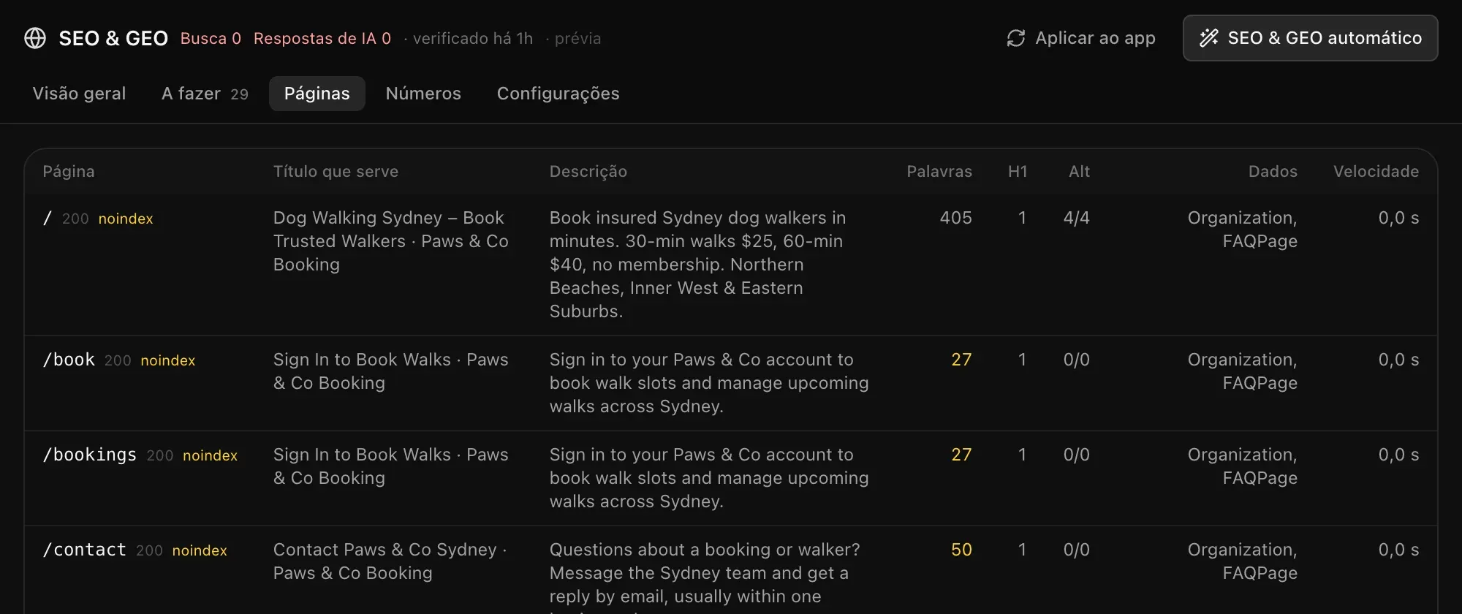Click the magic wand icon in SEO & GEO automático

pyautogui.click(x=1209, y=38)
